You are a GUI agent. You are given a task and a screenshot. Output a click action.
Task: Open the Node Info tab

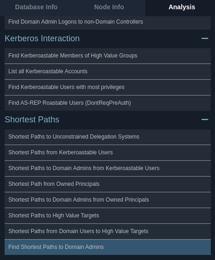[109, 7]
